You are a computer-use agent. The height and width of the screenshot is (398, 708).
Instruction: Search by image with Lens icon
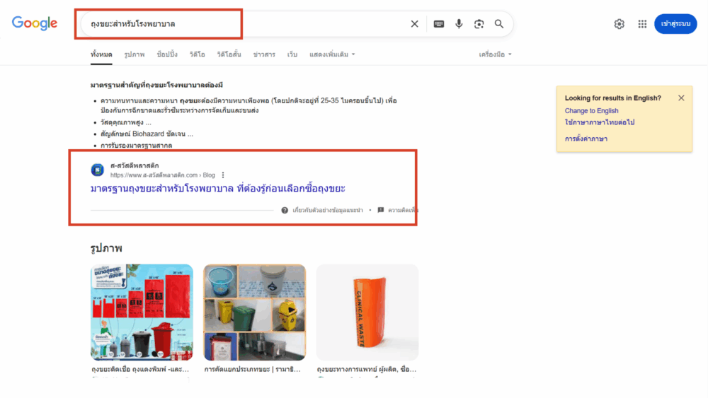[479, 24]
